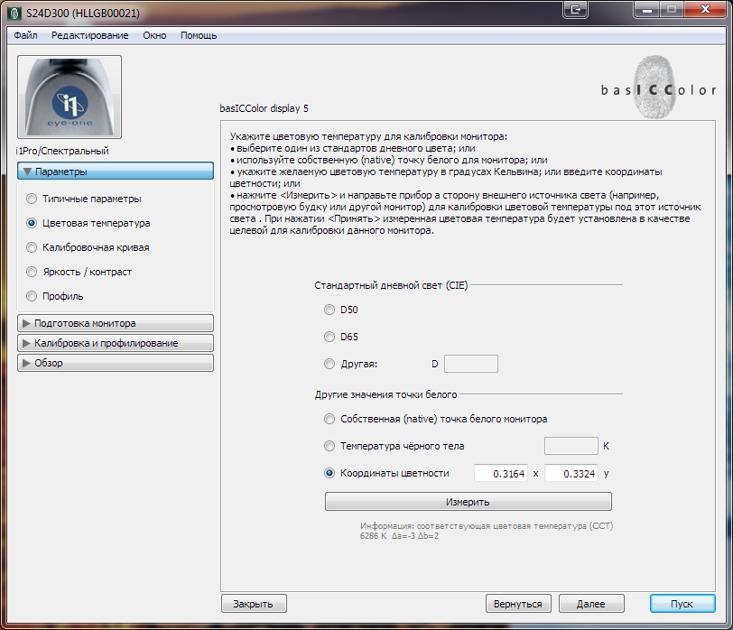Image resolution: width=733 pixels, height=630 pixels.
Task: Click the Вернуться button
Action: click(518, 603)
